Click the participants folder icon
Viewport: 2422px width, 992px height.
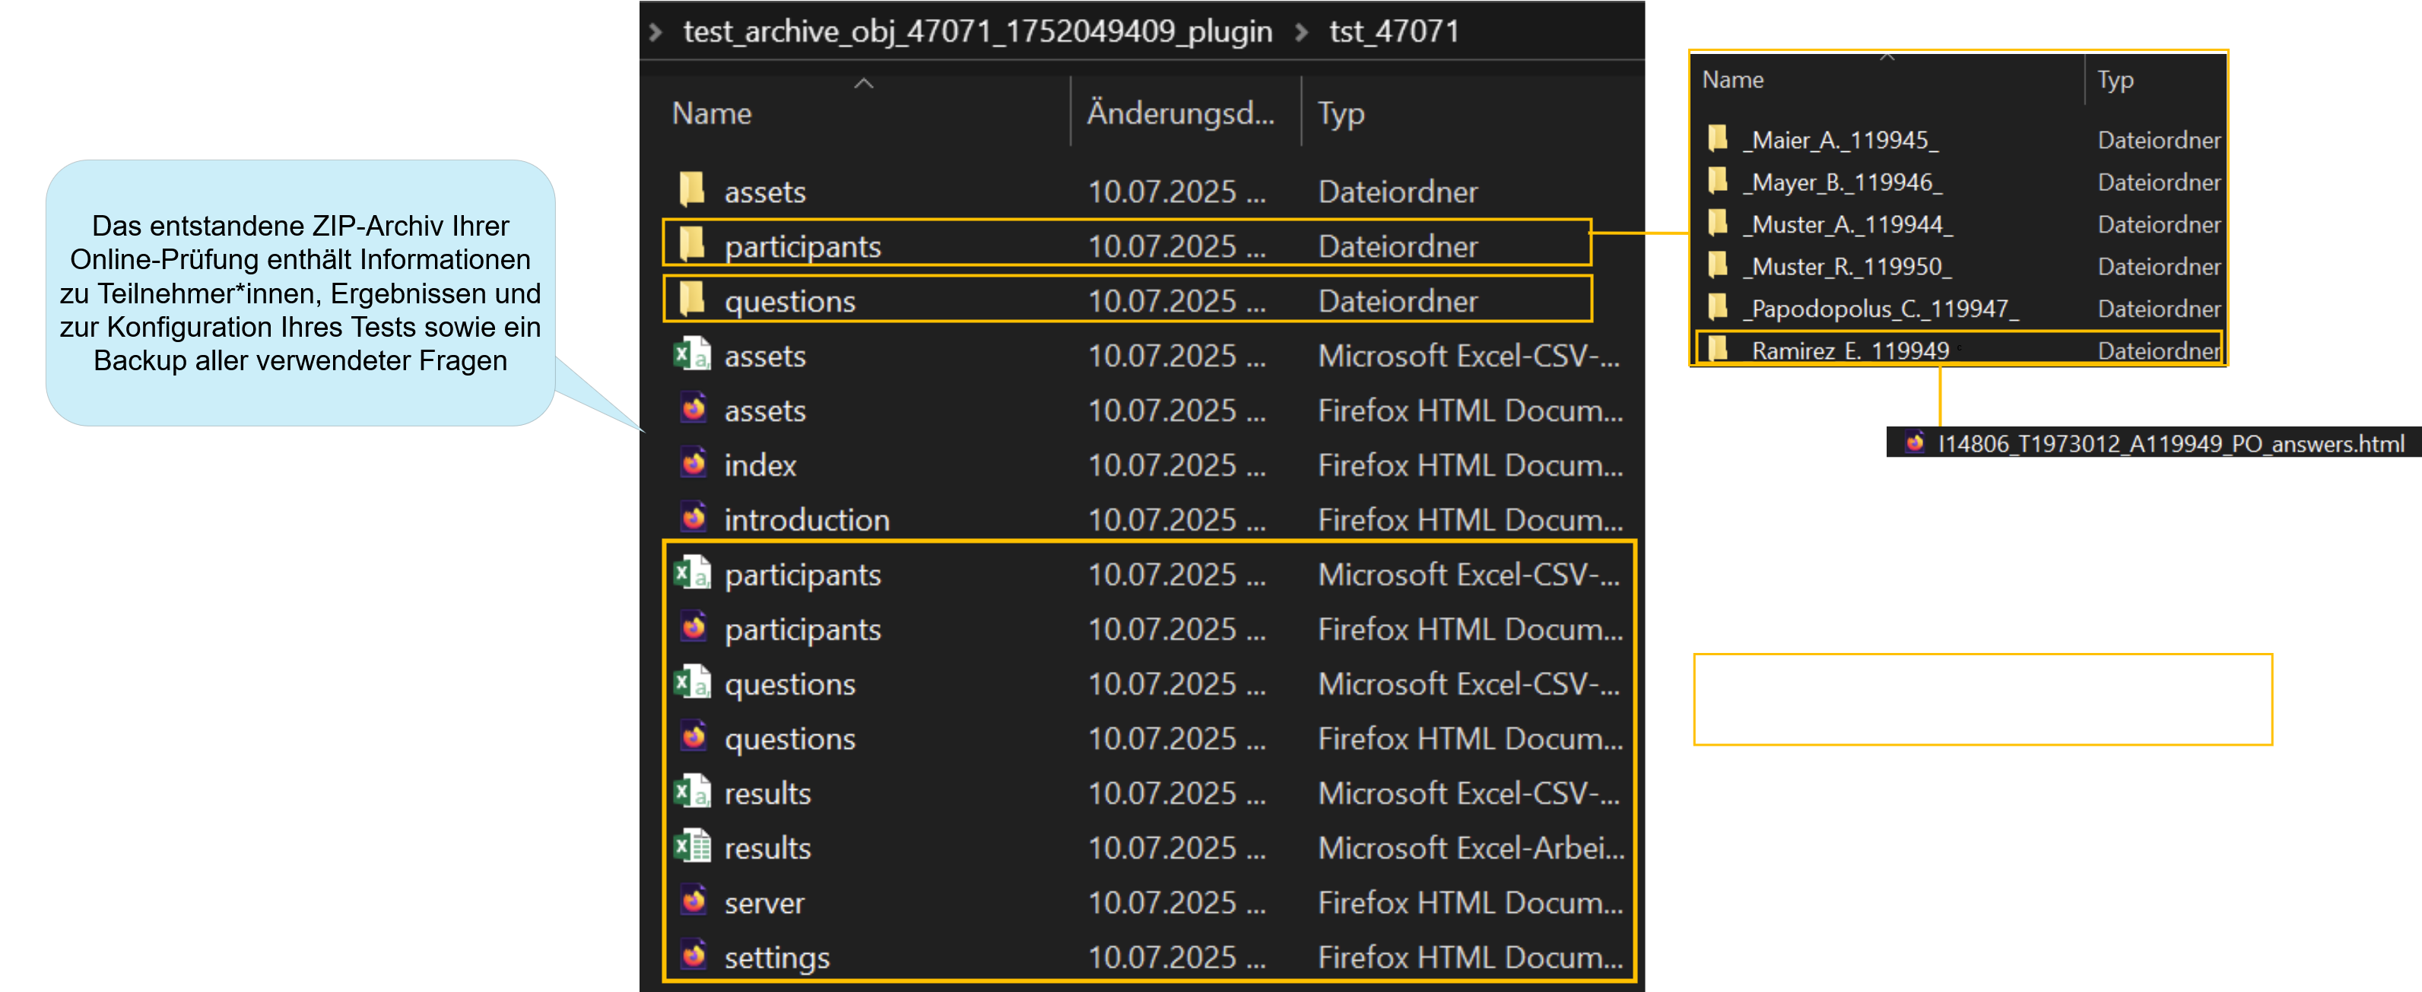coord(692,245)
